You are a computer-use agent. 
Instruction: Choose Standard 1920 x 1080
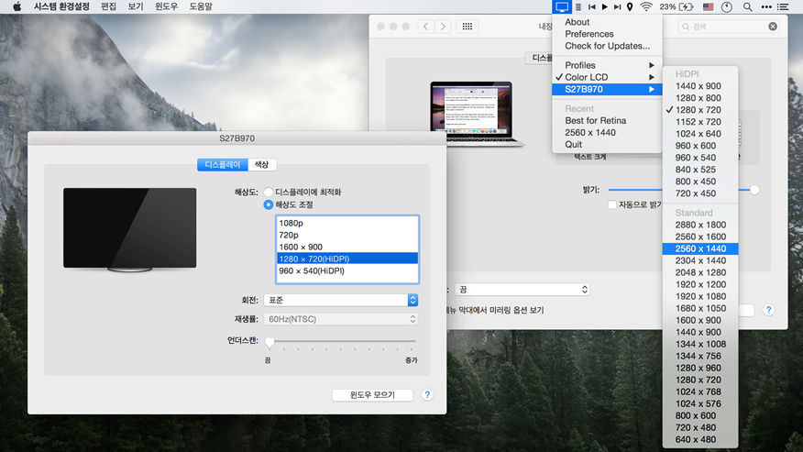point(700,296)
